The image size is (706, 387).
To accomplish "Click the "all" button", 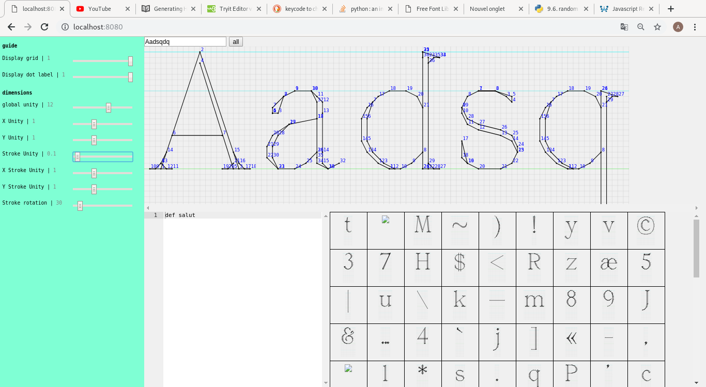I will 236,42.
